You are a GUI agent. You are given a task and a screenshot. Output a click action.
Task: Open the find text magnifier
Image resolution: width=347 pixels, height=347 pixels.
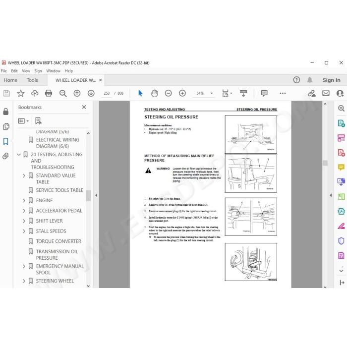[63, 93]
